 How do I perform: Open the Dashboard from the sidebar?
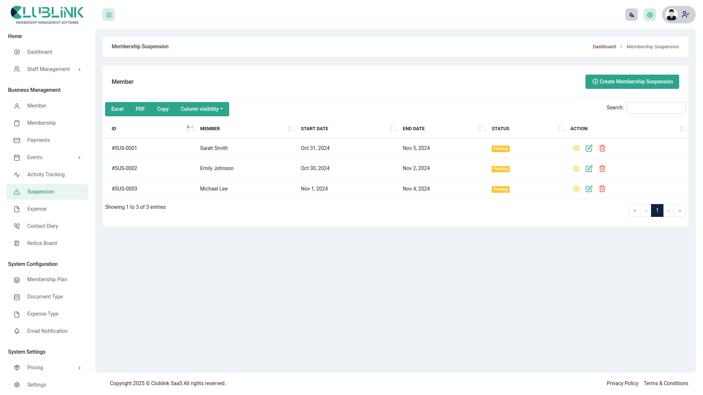(x=40, y=52)
